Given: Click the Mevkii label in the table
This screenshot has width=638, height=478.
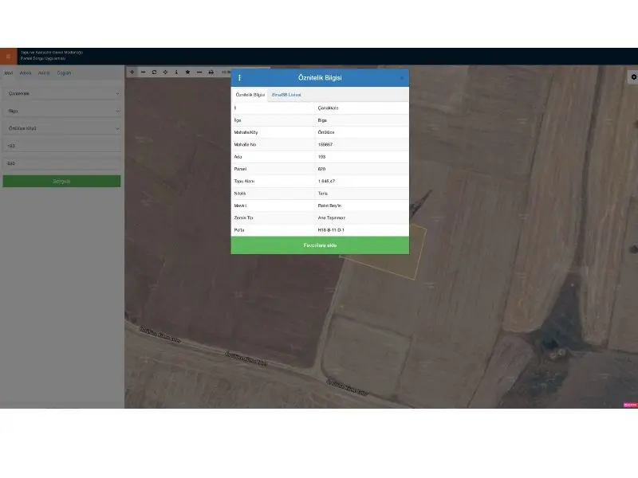Looking at the screenshot, I should pyautogui.click(x=240, y=206).
